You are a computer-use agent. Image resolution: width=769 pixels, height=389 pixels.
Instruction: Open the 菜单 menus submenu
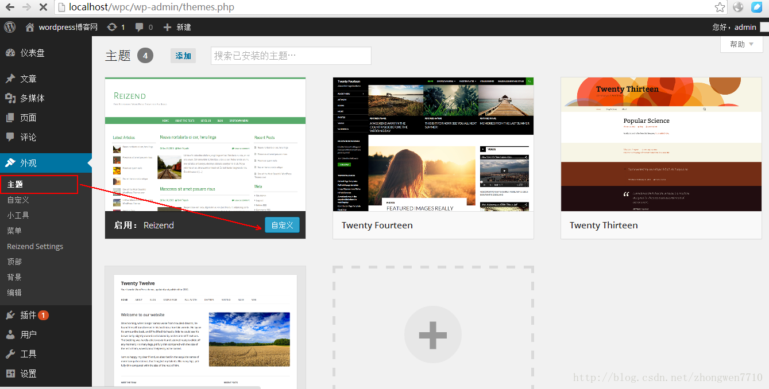(x=14, y=231)
